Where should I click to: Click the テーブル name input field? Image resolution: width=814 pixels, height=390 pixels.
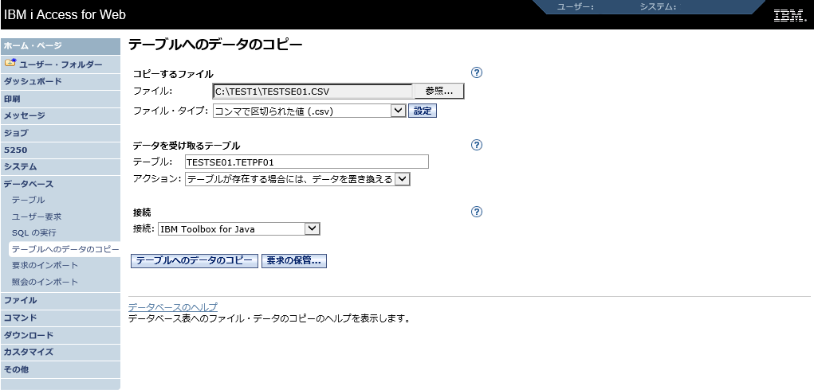(x=307, y=162)
